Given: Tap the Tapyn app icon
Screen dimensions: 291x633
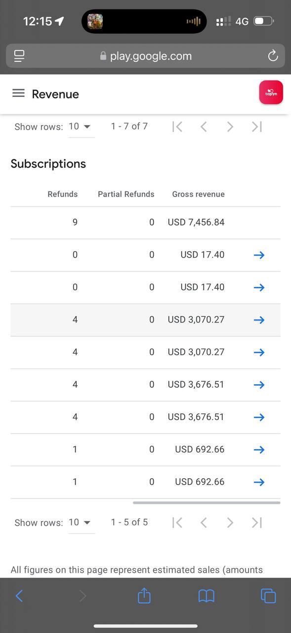Looking at the screenshot, I should [271, 92].
